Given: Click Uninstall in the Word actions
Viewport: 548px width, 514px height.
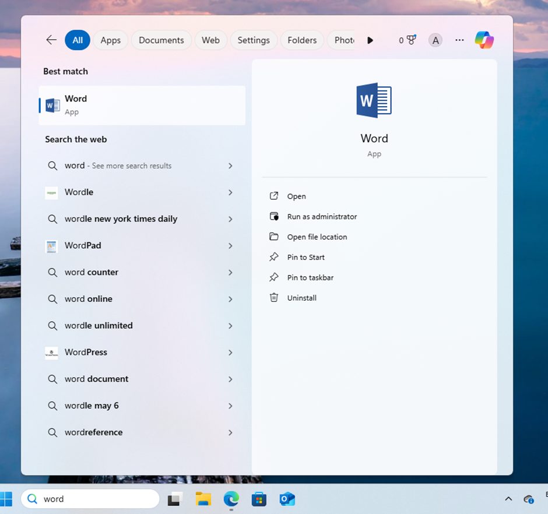Looking at the screenshot, I should click(301, 298).
